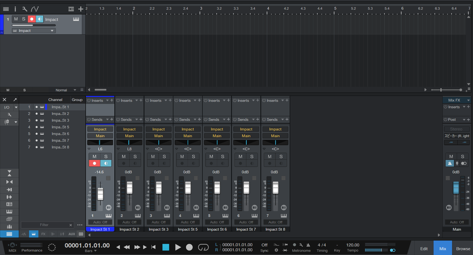Solo the Impact St 3 channel
The width and height of the screenshot is (473, 255).
164,156
